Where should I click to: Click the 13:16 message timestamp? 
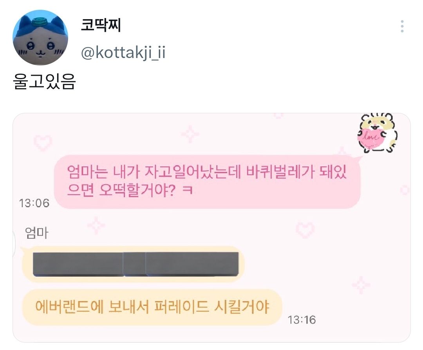point(302,320)
